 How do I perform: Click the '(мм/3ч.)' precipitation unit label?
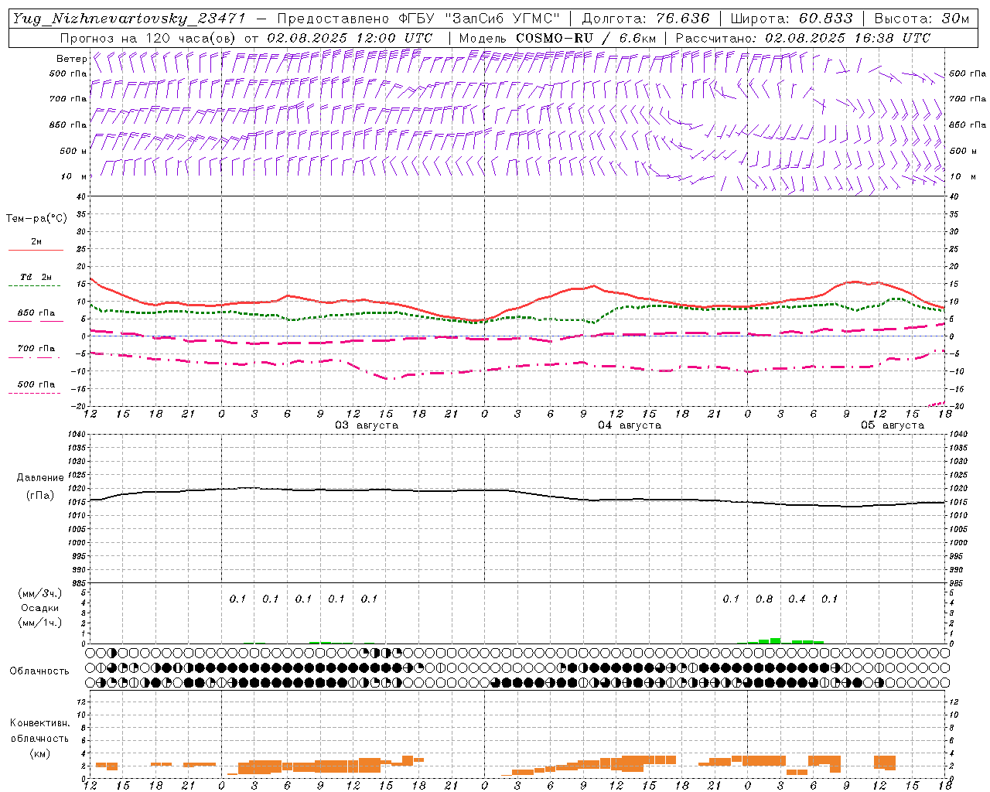tap(40, 593)
